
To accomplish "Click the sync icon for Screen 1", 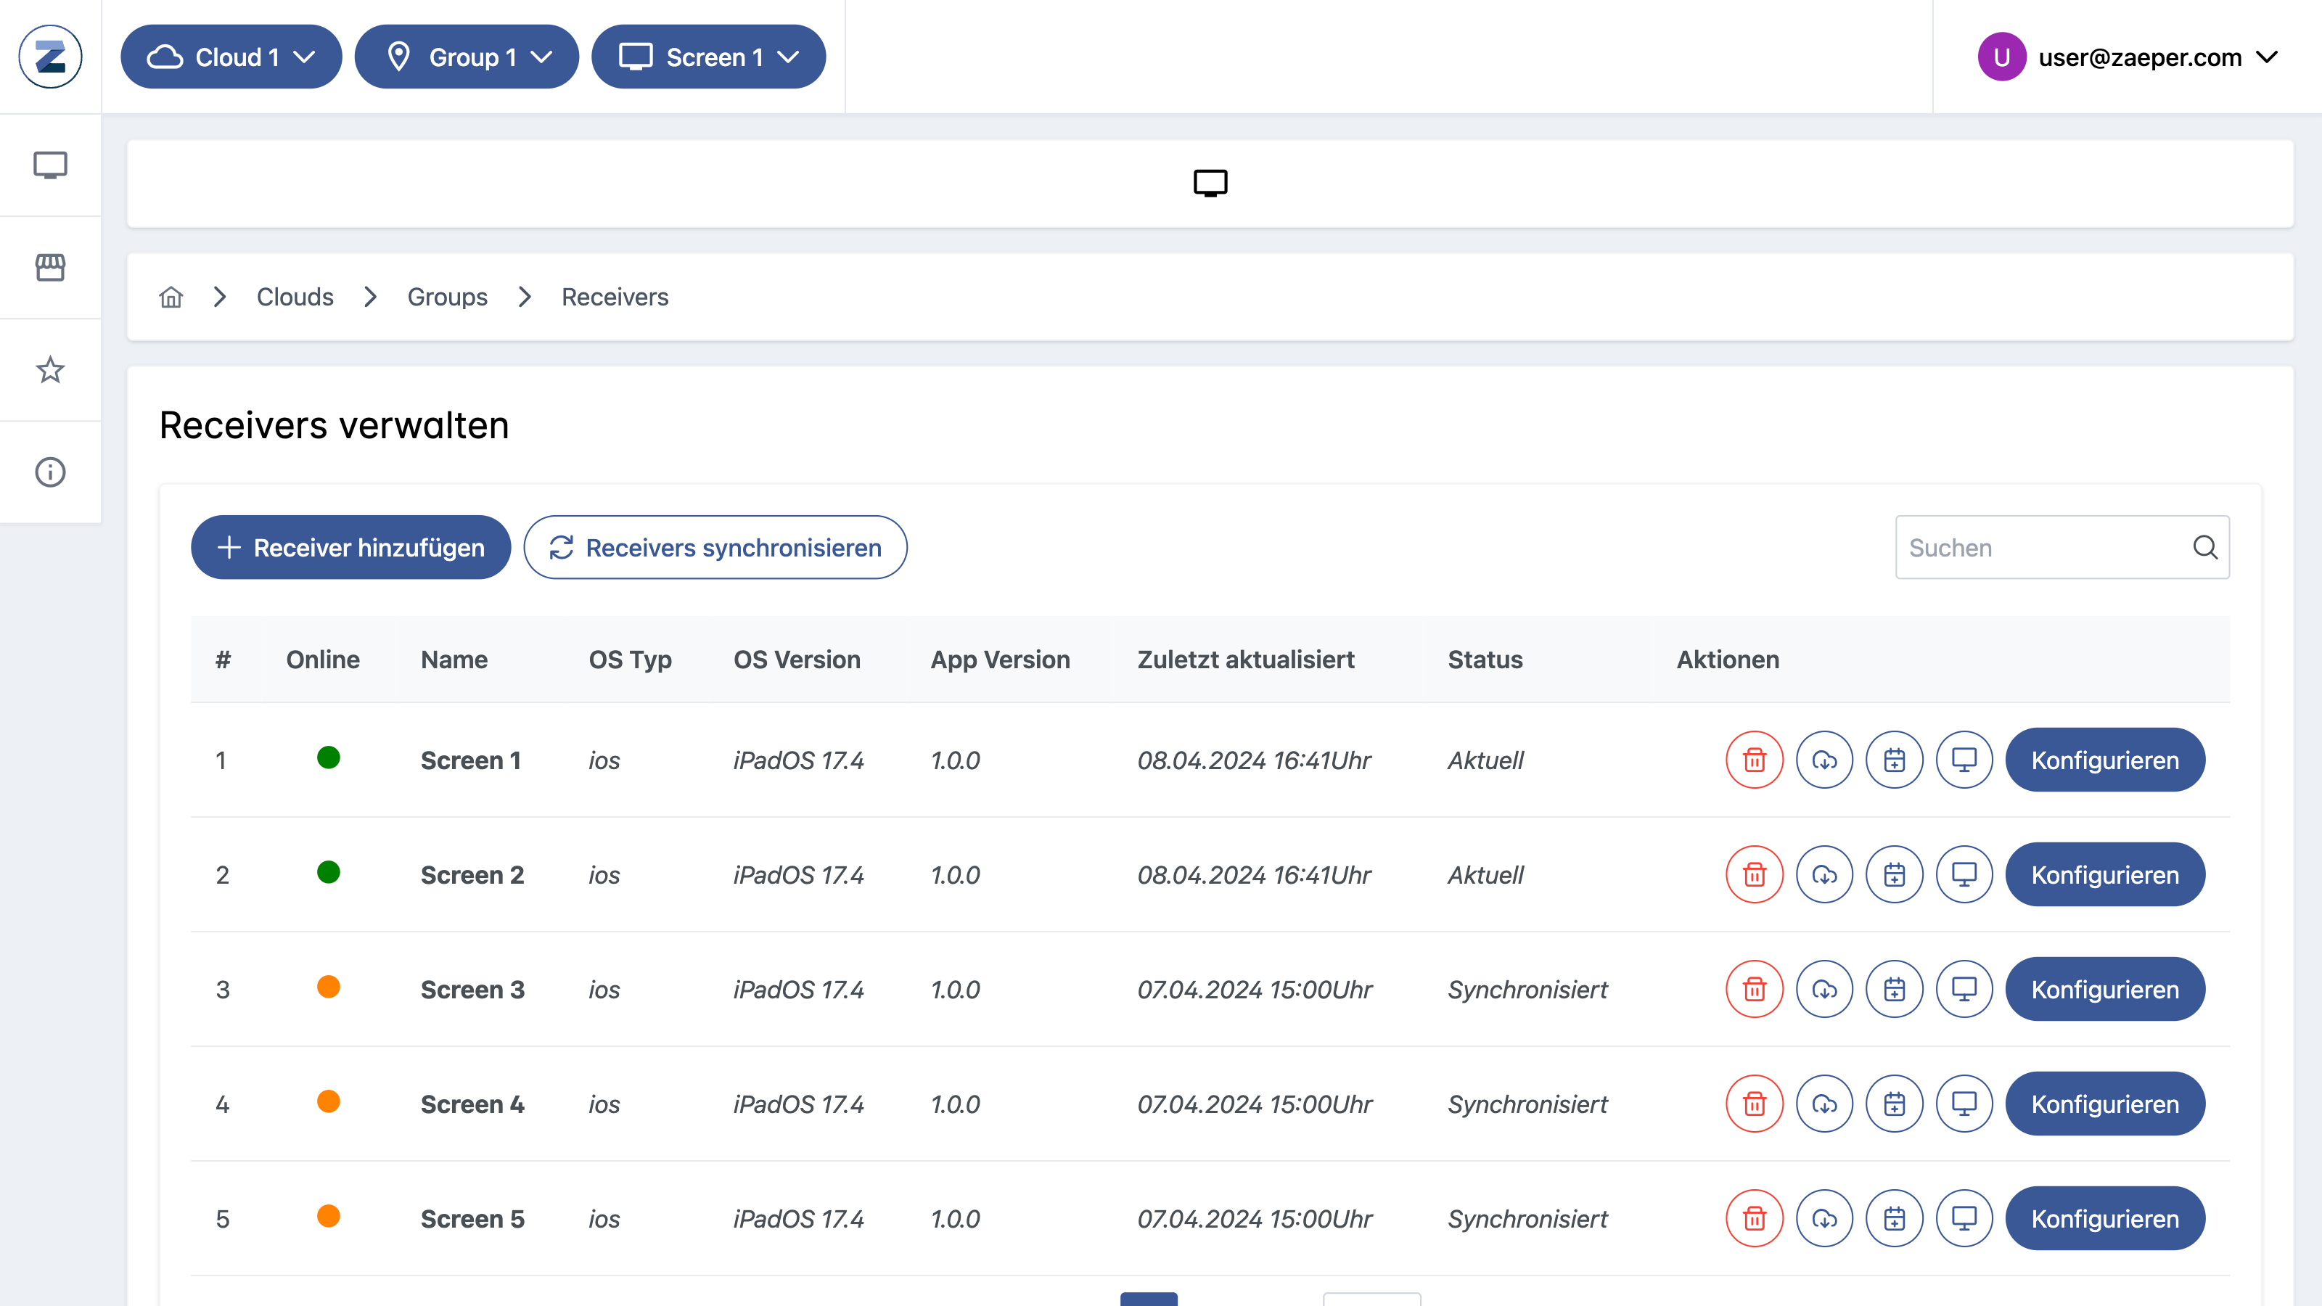I will pyautogui.click(x=1823, y=759).
